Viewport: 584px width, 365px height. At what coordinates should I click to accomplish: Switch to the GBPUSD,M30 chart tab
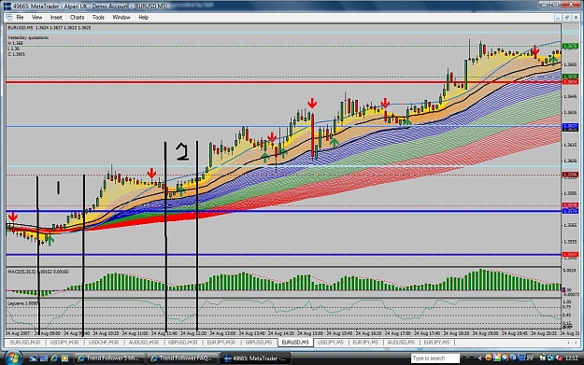(182, 342)
